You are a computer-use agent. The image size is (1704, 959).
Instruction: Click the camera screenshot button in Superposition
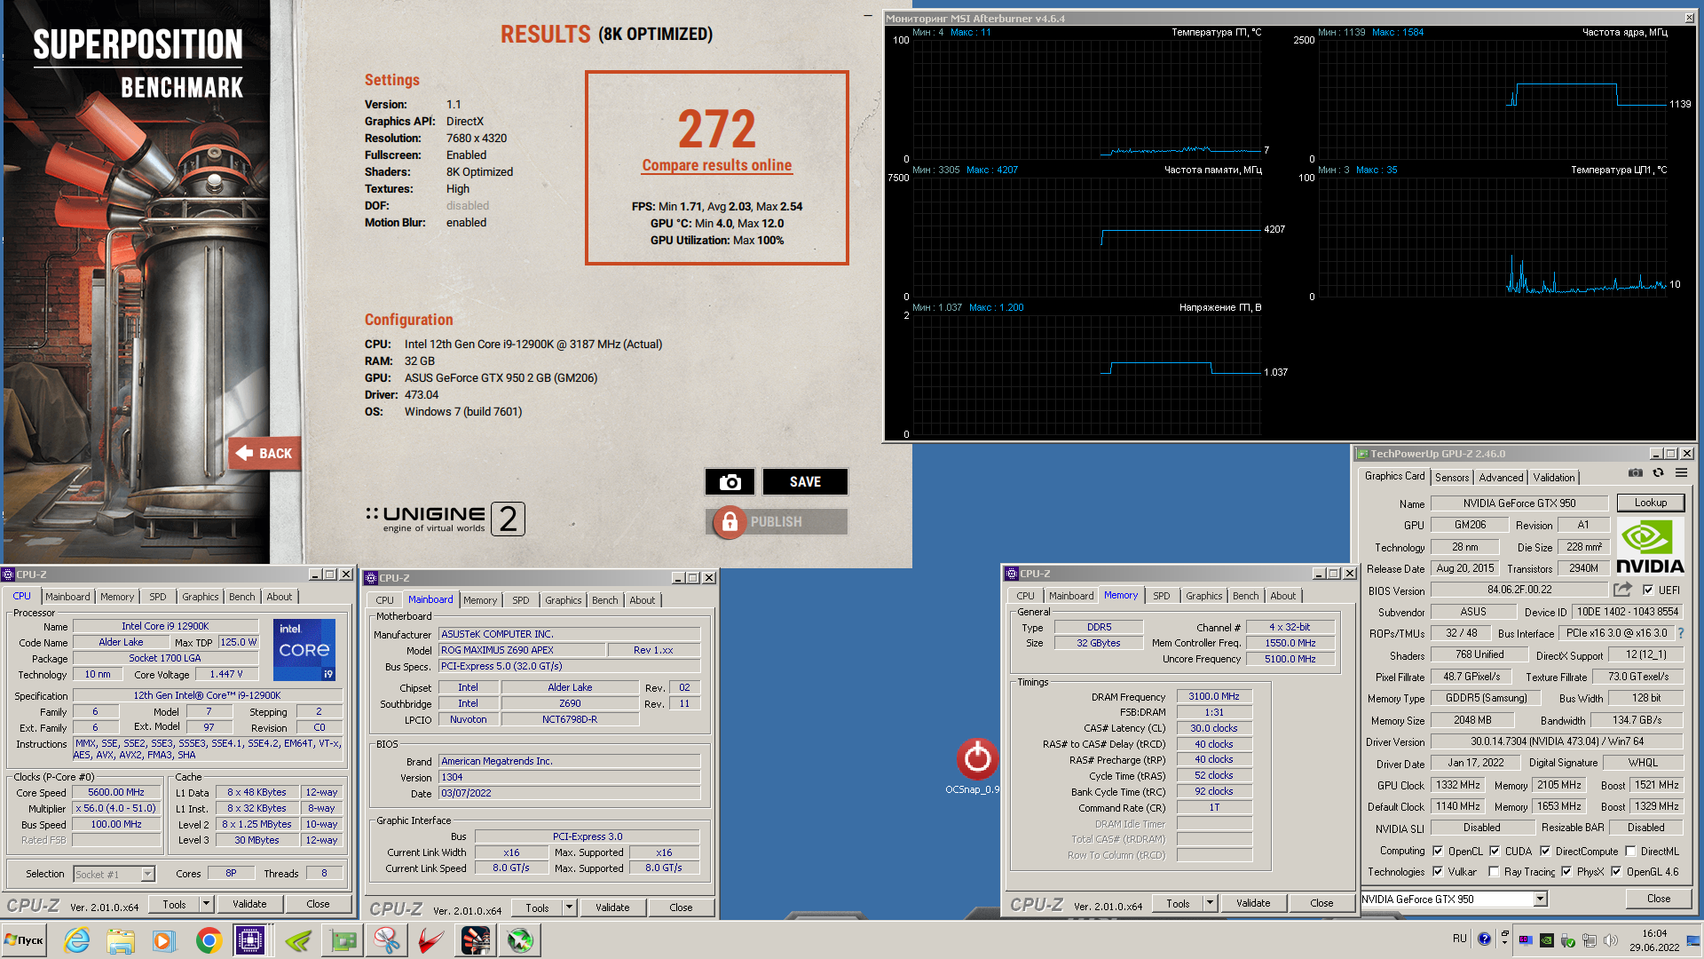click(x=730, y=481)
